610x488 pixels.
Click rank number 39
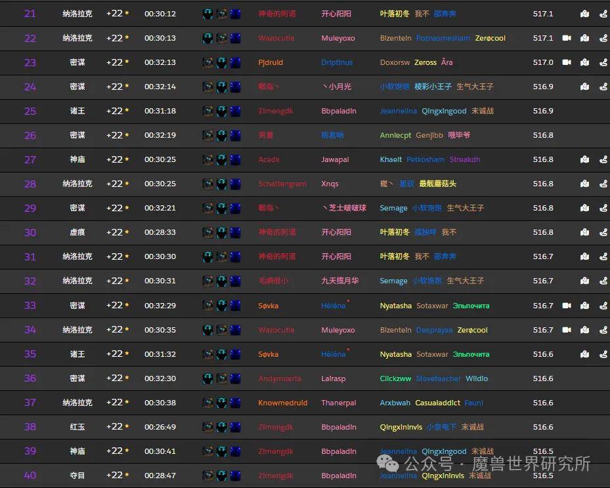pyautogui.click(x=30, y=451)
